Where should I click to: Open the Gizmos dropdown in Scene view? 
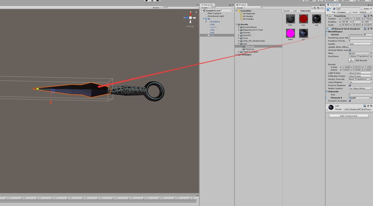click(157, 8)
